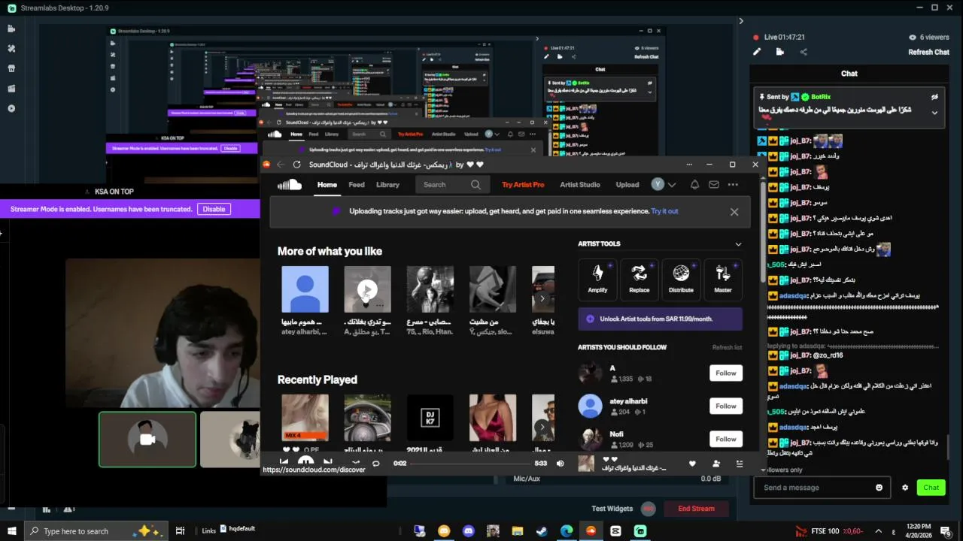Play the hovered track thumbnail with play button
Image resolution: width=963 pixels, height=541 pixels.
367,289
